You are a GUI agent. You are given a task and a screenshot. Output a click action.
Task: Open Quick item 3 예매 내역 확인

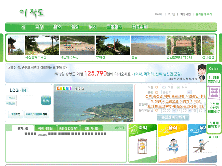[x=214, y=125]
